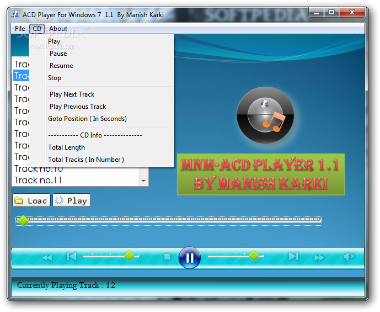Viewport: 380px width, 312px height.
Task: Select Track no.10 in the list
Action: coord(76,169)
